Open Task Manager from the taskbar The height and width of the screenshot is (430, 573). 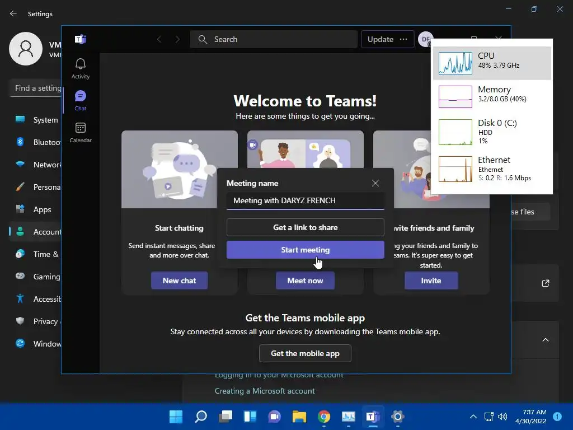tap(348, 417)
